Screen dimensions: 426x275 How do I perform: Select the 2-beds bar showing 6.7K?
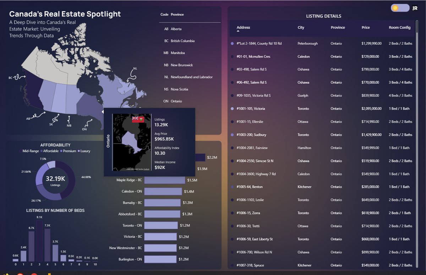tap(31, 246)
